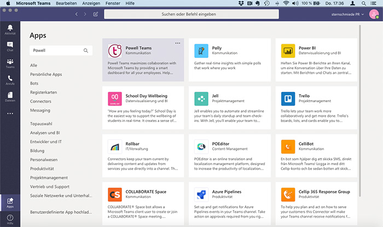Expand the sidebar more apps ellipsis
The image size is (383, 227).
pos(10,114)
